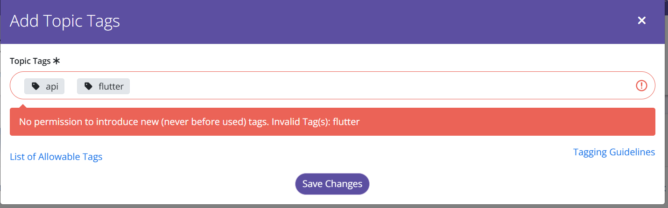Click the dimmed backdrop outside the dialog

point(666,117)
